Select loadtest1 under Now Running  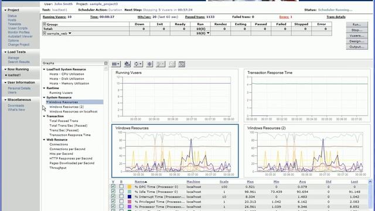pyautogui.click(x=14, y=75)
